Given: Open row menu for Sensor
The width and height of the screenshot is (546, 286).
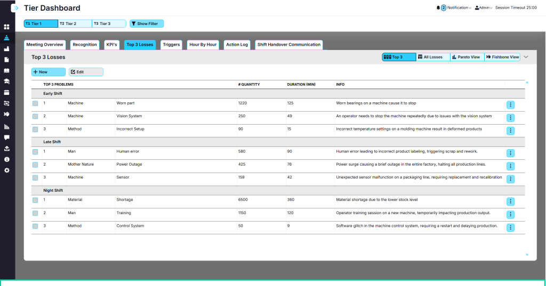Looking at the screenshot, I should pyautogui.click(x=510, y=179).
